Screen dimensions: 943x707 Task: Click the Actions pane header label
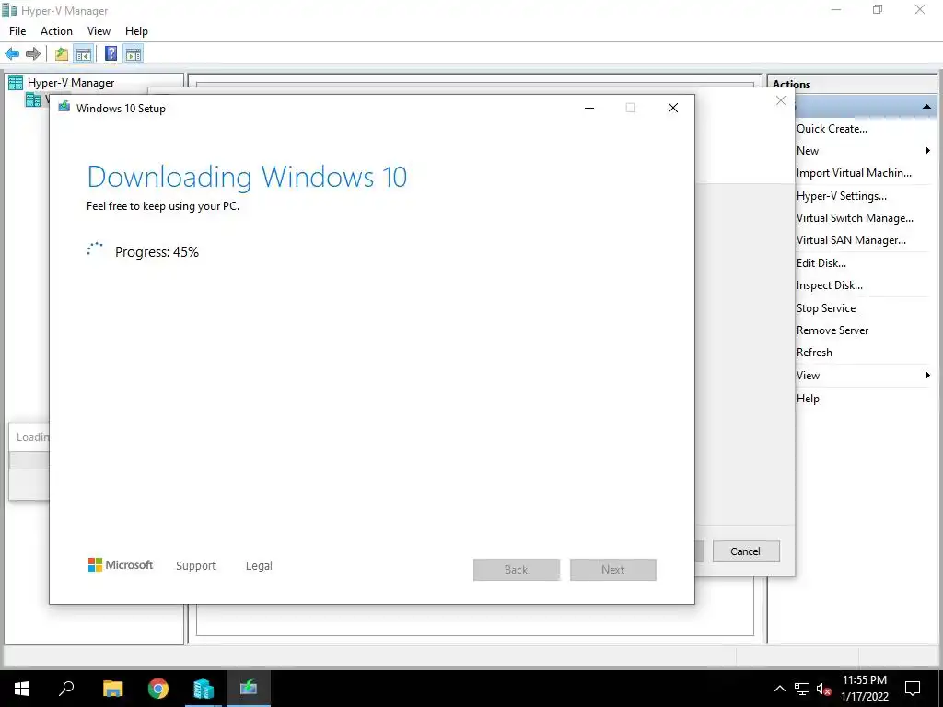tap(791, 84)
